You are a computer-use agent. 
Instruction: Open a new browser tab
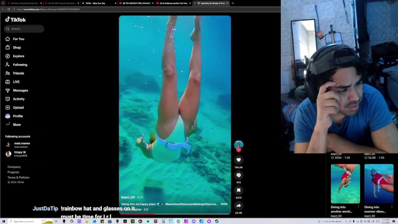point(233,3)
